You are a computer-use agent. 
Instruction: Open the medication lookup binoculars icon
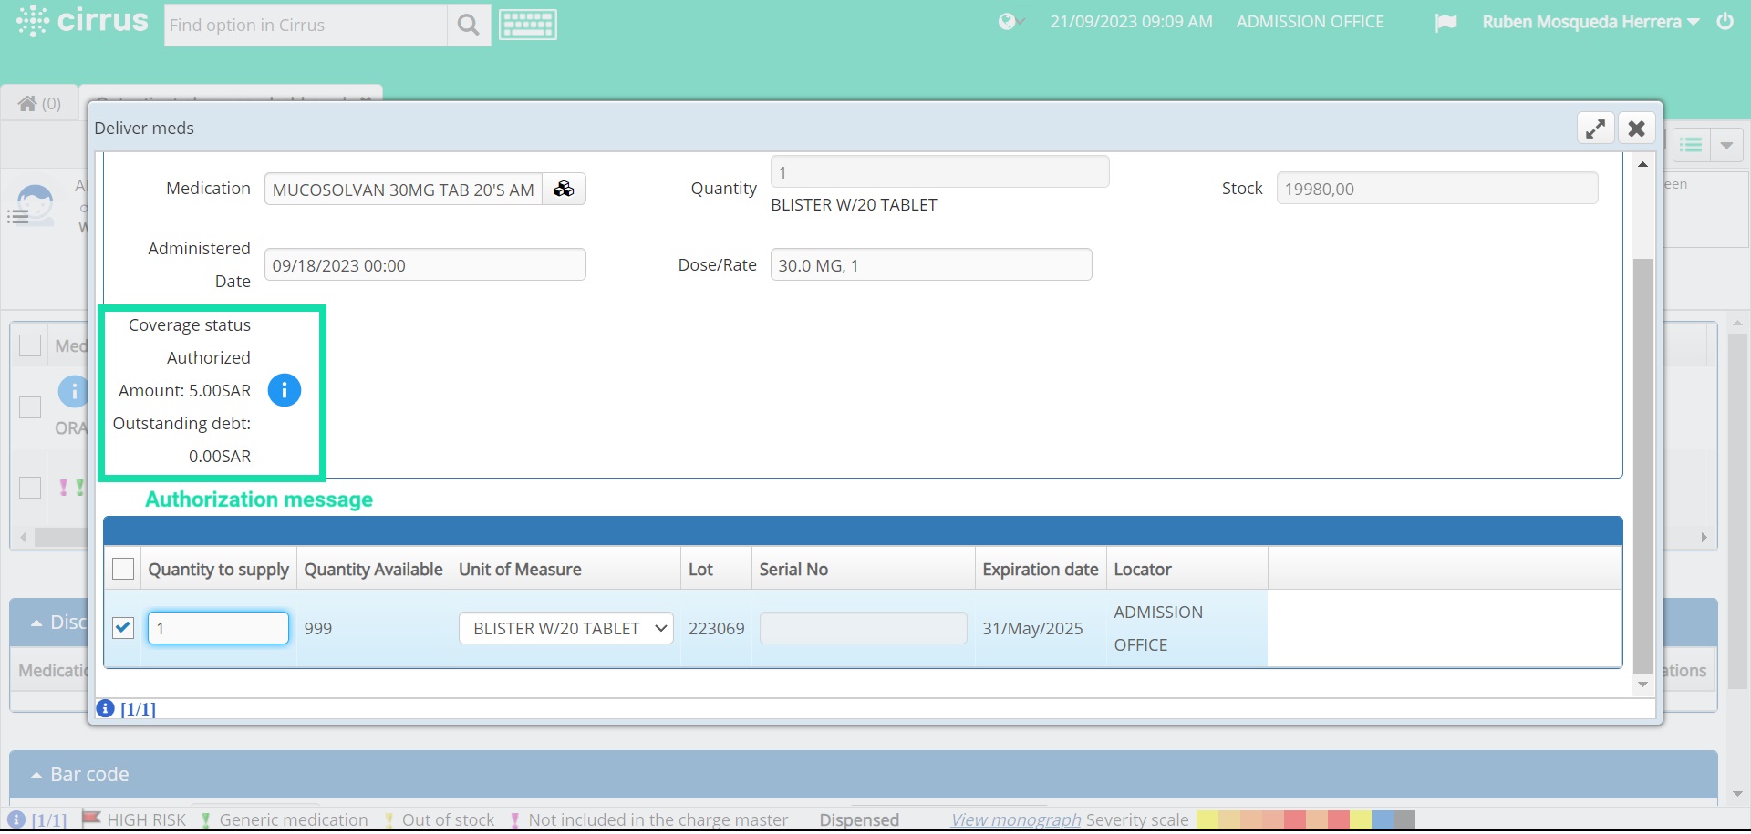click(564, 189)
